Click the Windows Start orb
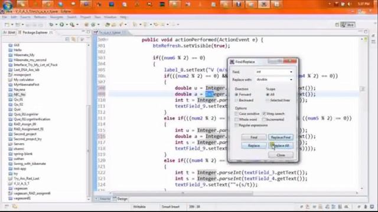 pos(8,5)
